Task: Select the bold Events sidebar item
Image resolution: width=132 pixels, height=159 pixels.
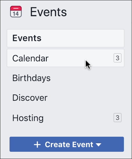Action: 66,38
